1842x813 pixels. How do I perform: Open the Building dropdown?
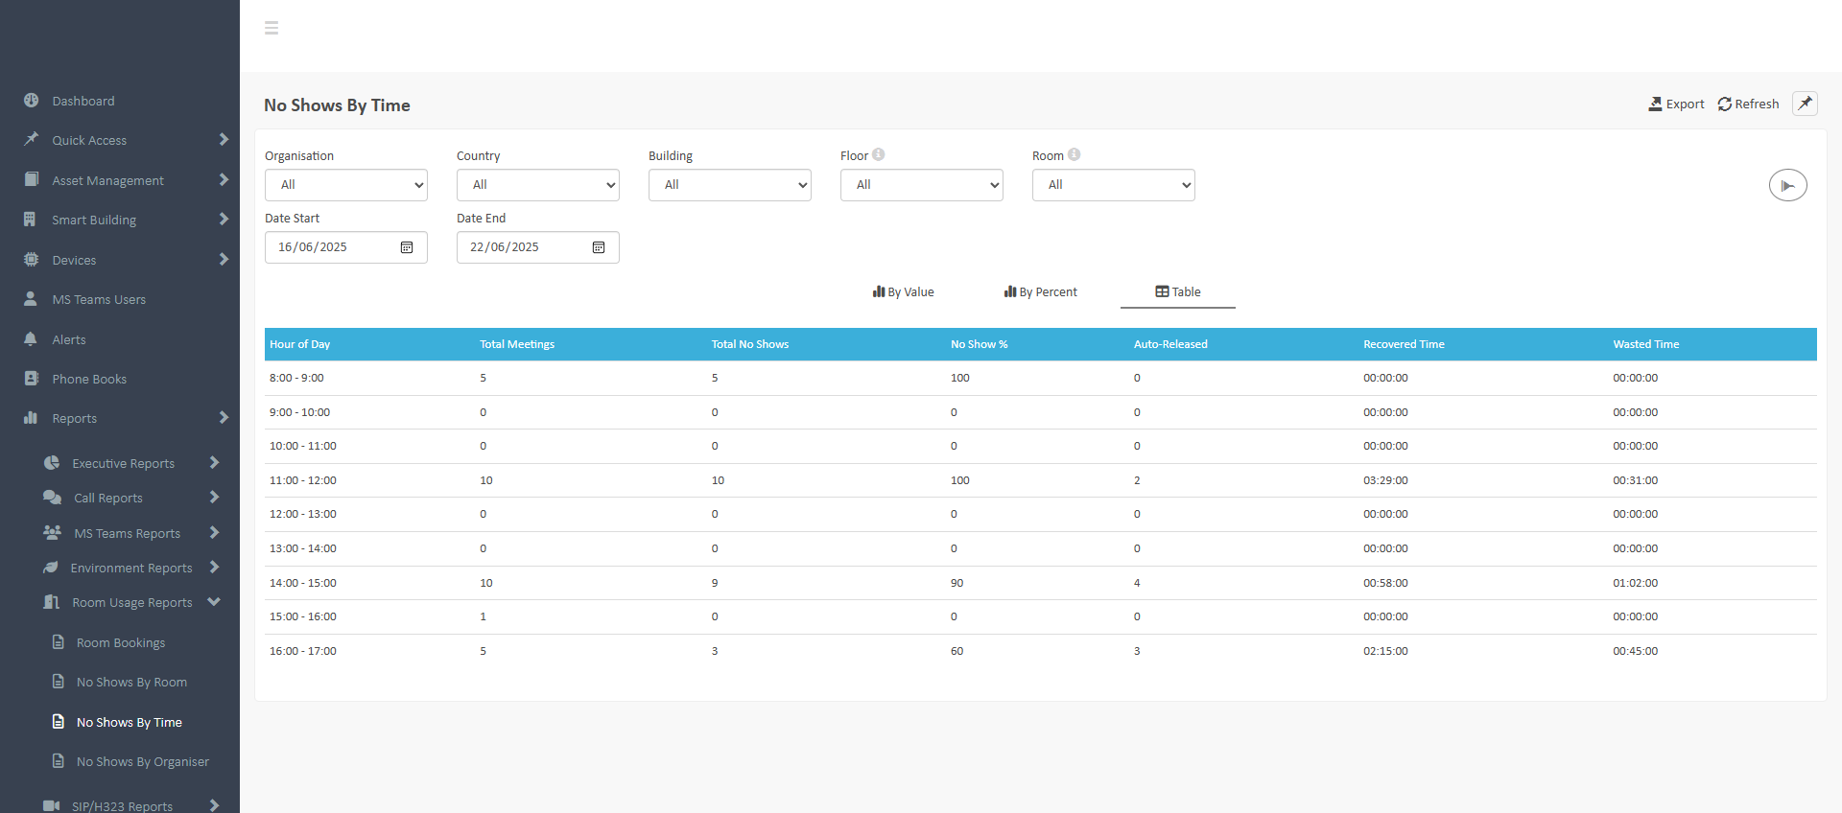coord(730,185)
